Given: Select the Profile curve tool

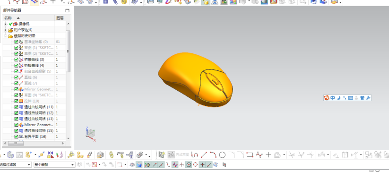Looking at the screenshot, I should coord(195,155).
